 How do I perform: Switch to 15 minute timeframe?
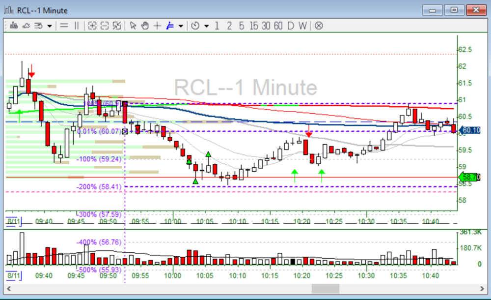coord(253,26)
